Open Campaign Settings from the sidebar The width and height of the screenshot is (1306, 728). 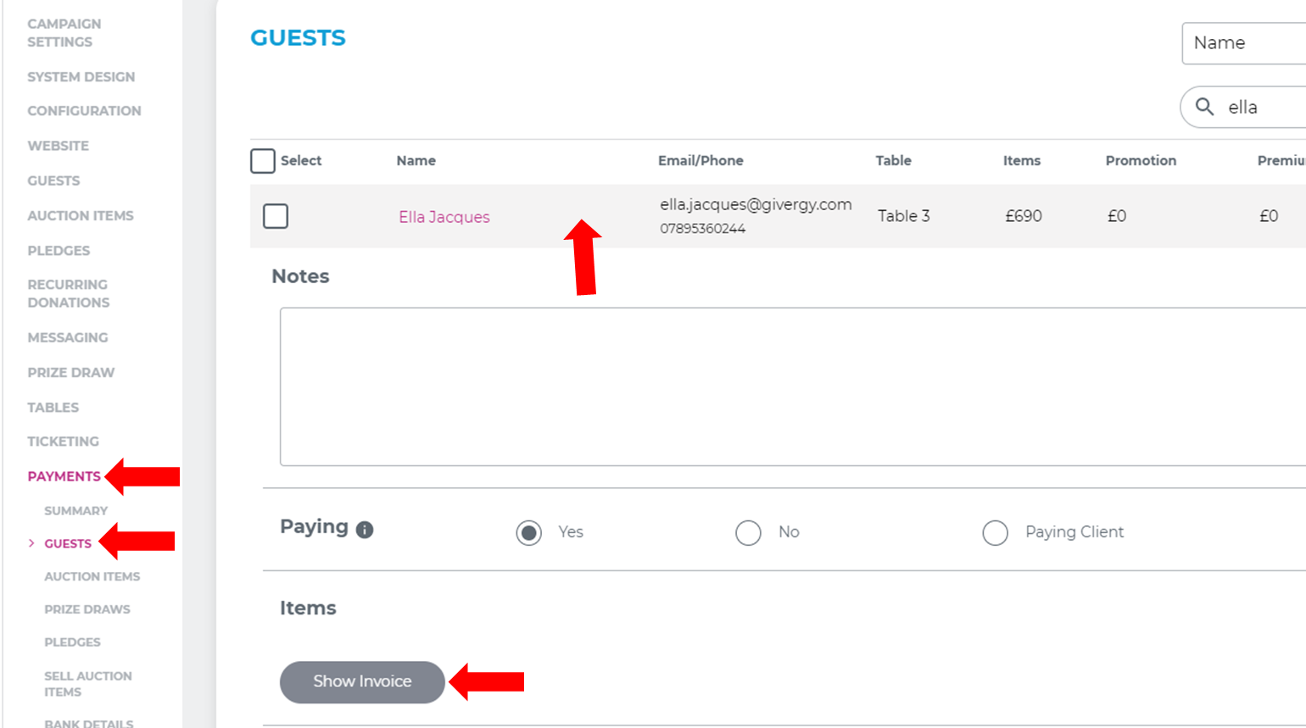click(x=64, y=32)
